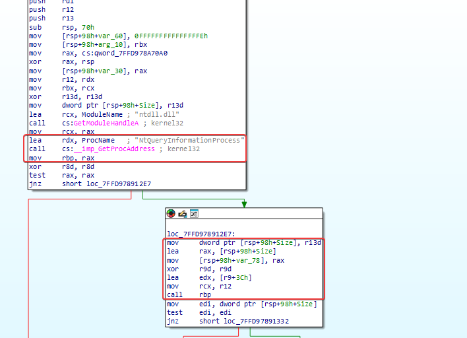Viewport: 467px width, 338px height.
Task: Select xor rax, rsp instruction
Action: click(61, 61)
